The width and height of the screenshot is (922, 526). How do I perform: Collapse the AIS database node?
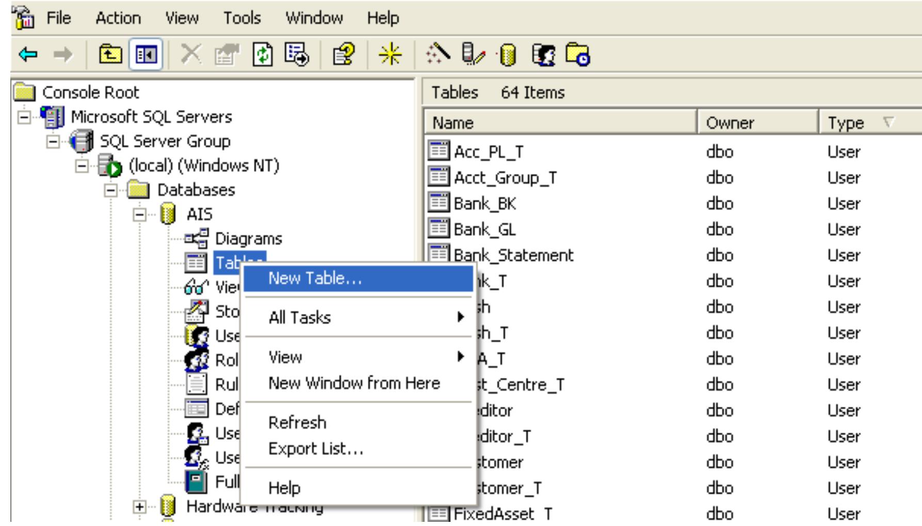coord(139,214)
